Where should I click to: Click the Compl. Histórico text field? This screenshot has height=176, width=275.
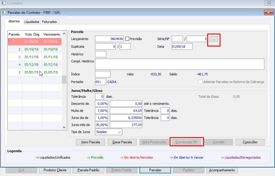180,64
